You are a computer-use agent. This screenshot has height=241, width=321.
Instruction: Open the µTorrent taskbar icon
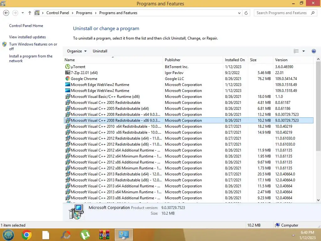85,235
